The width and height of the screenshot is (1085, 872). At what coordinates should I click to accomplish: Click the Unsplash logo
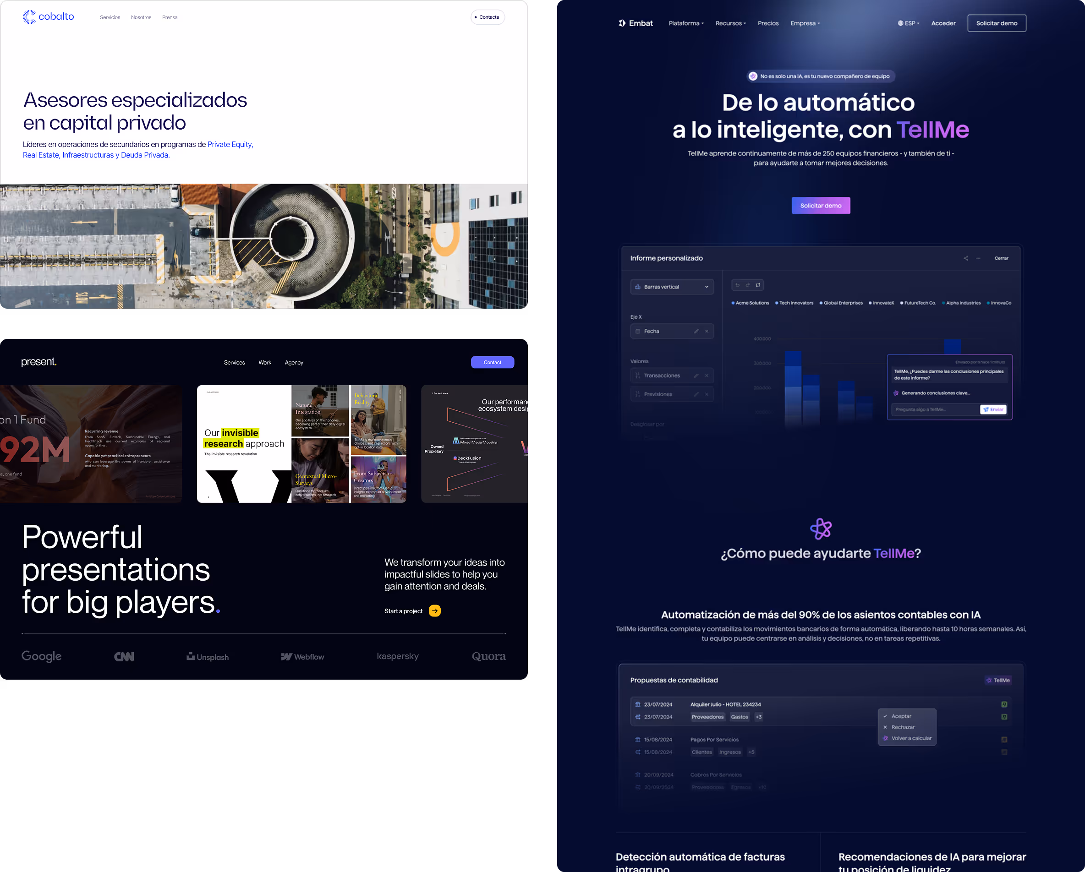[x=208, y=657]
